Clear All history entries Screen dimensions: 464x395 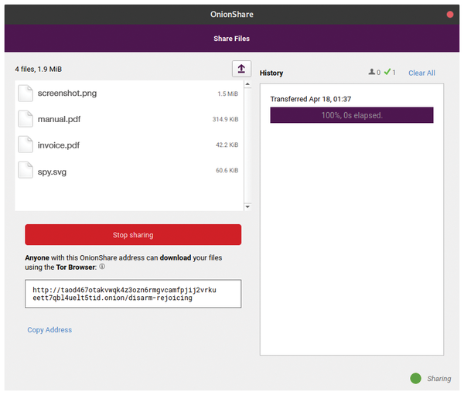click(x=421, y=73)
